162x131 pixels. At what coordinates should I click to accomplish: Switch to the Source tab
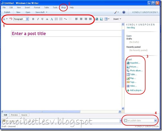click(x=24, y=115)
